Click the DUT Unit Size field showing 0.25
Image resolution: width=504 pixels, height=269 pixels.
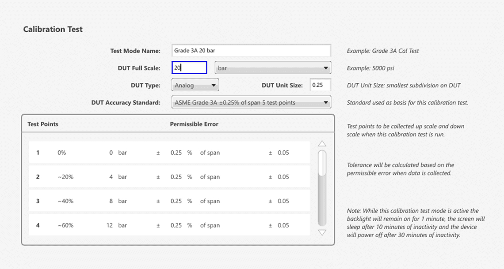320,85
